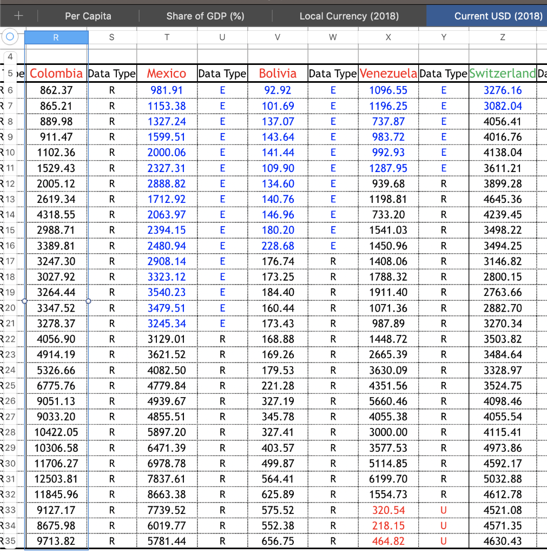Screen dimensions: 547x554
Task: Select red Venezuela value 320.54
Action: pyautogui.click(x=388, y=510)
